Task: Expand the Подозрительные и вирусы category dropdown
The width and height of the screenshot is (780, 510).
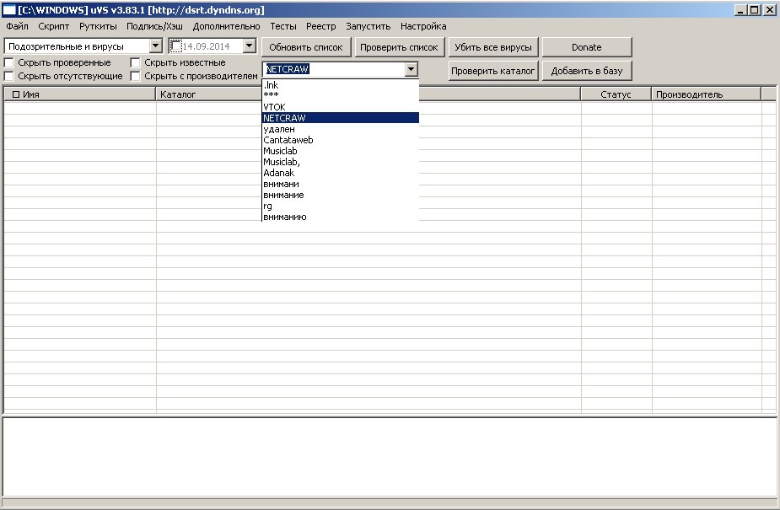Action: coord(156,46)
